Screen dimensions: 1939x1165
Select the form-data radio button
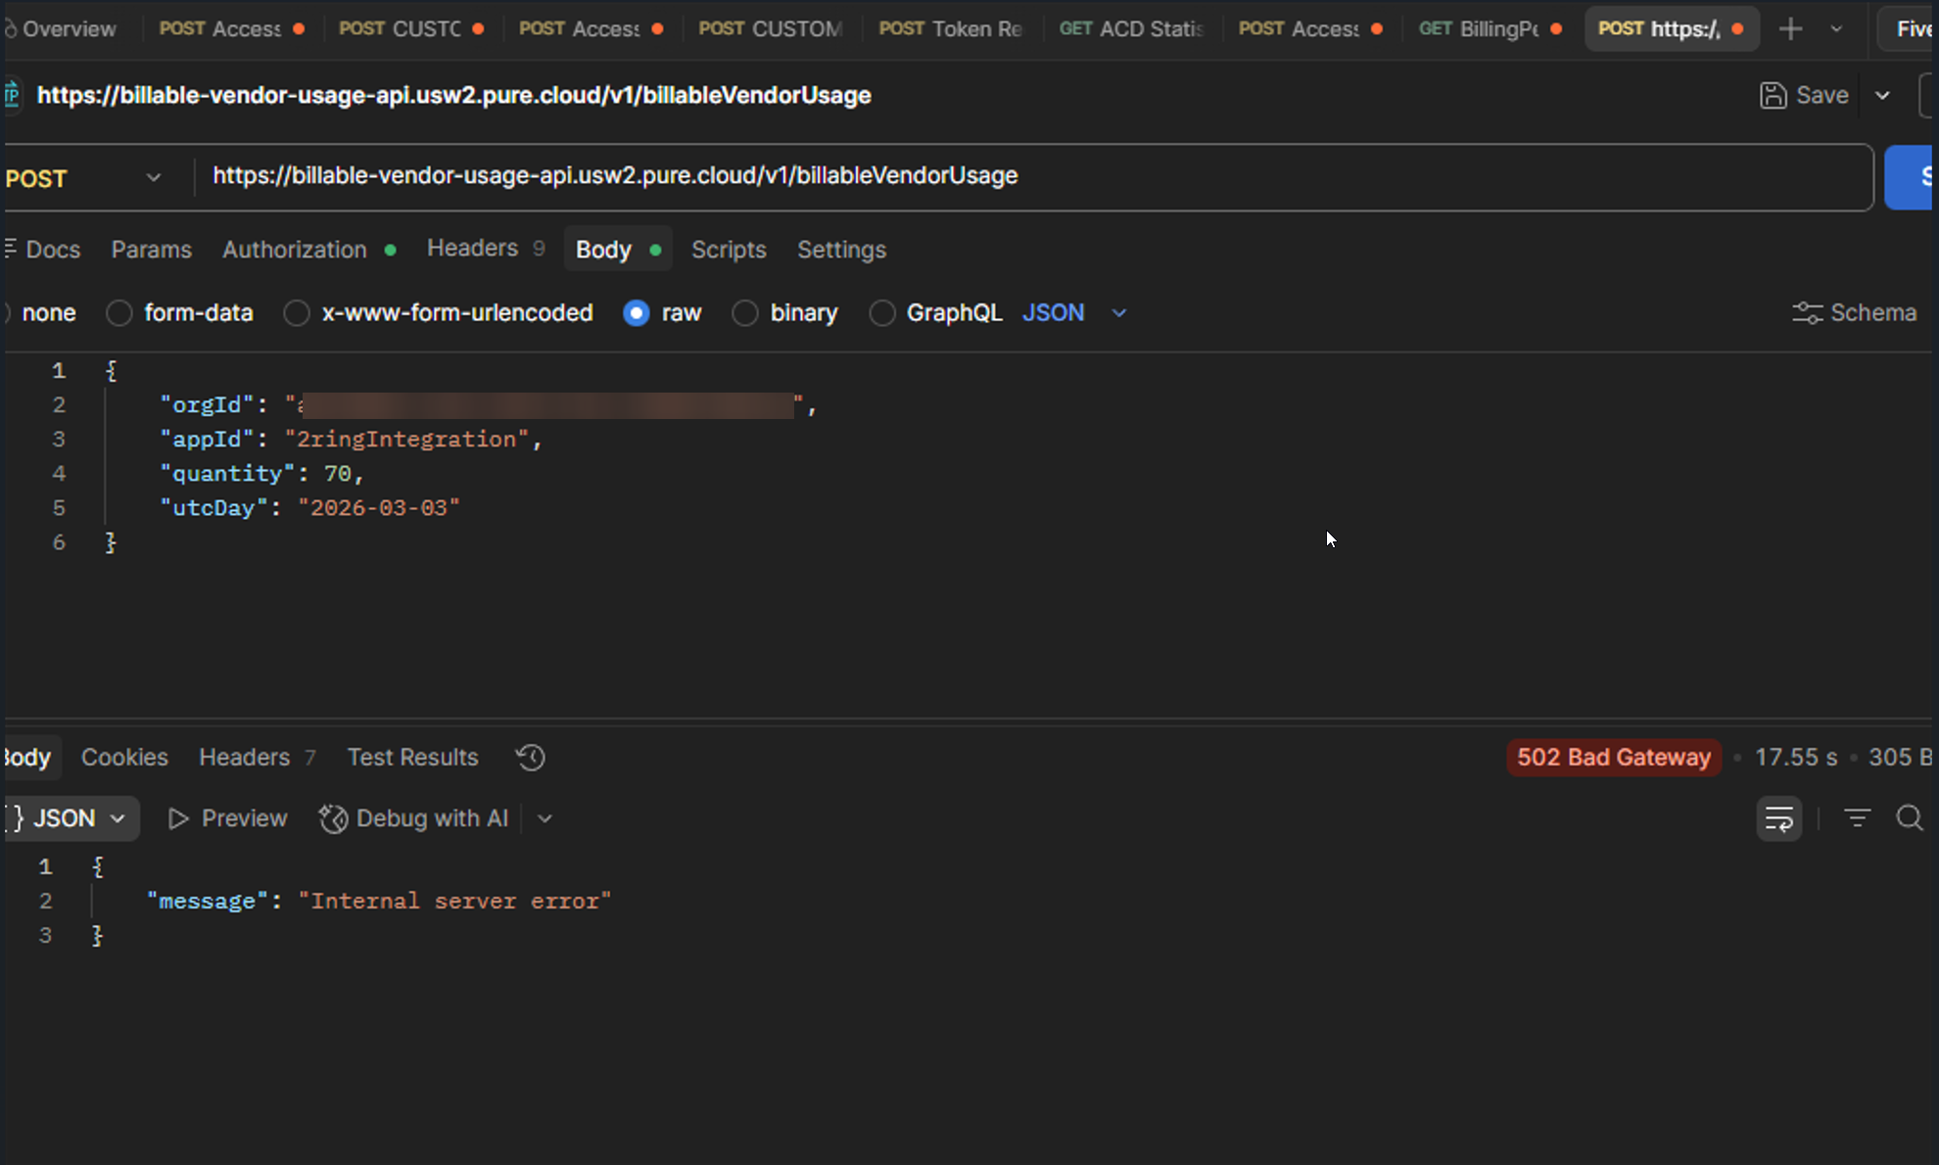[x=119, y=312]
